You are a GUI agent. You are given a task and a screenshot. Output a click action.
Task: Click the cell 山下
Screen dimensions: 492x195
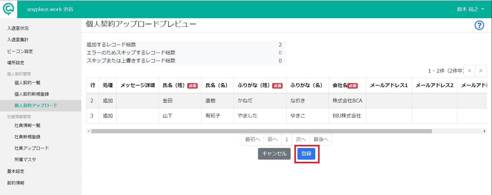click(180, 116)
